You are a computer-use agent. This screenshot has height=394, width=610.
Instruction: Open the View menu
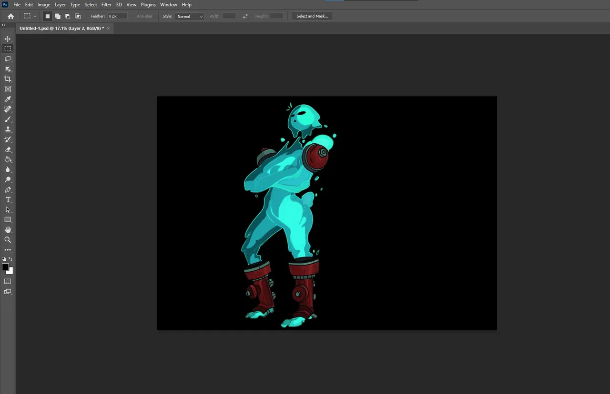(132, 5)
